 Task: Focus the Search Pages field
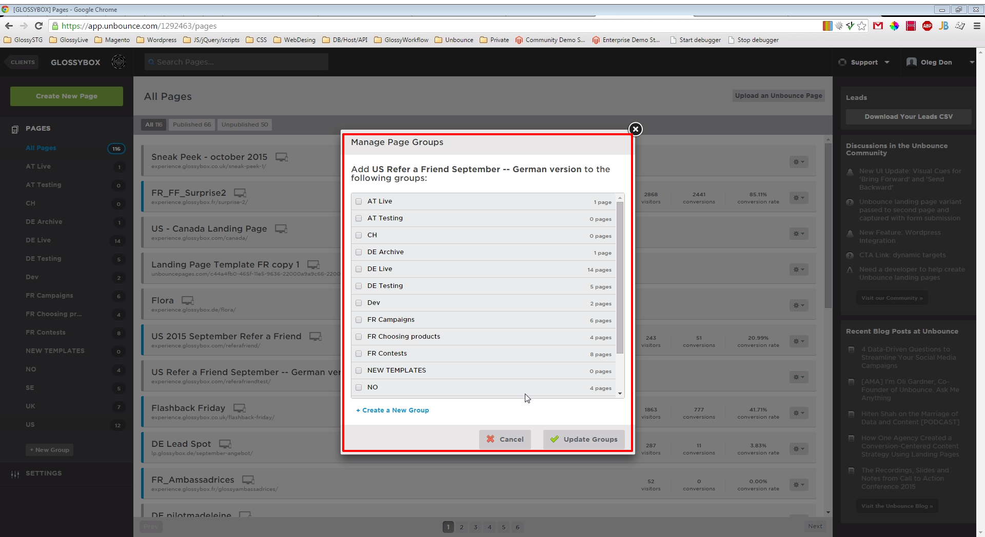click(237, 62)
